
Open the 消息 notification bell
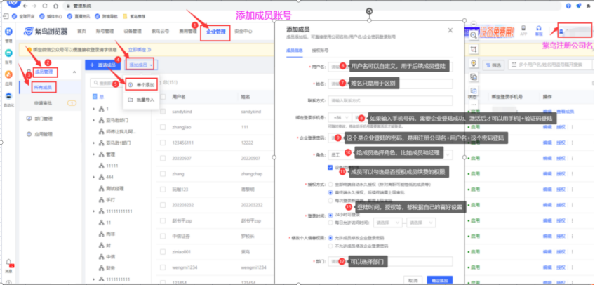coord(9,264)
